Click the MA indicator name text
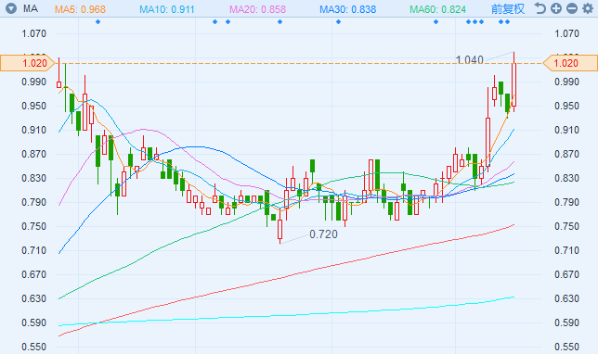 tap(30, 8)
